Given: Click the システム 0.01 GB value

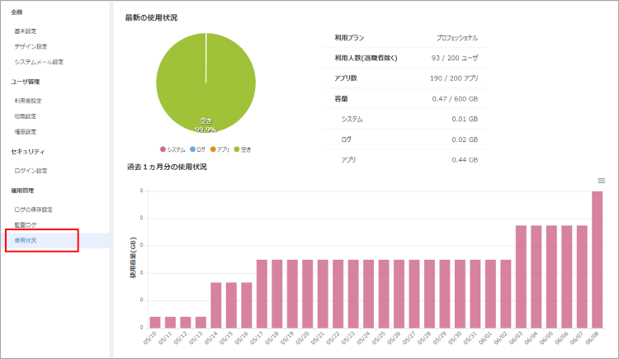Looking at the screenshot, I should pos(465,119).
